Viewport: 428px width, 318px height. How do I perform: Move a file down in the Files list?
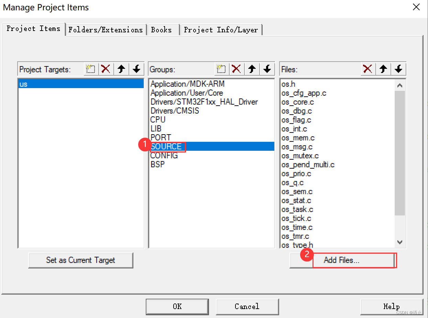[x=398, y=69]
